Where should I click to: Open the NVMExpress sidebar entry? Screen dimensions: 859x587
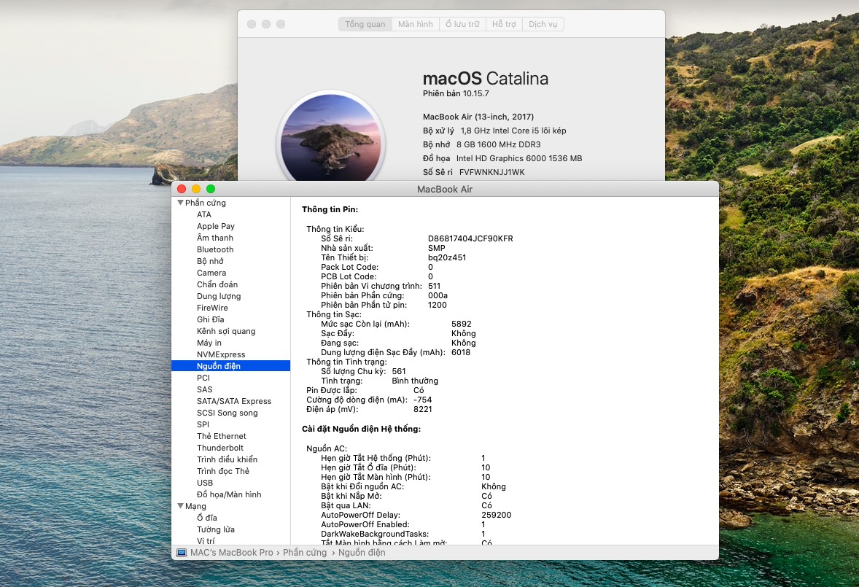coord(221,354)
